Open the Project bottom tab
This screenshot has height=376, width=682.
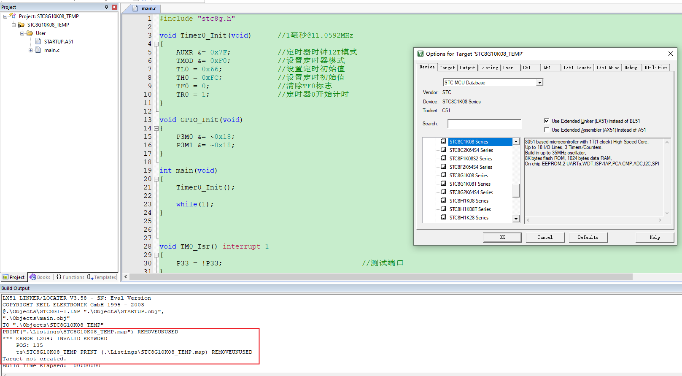(x=13, y=277)
